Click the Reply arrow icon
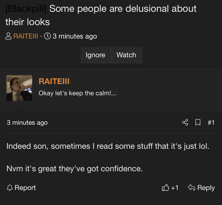This screenshot has width=222, height=205. click(191, 188)
